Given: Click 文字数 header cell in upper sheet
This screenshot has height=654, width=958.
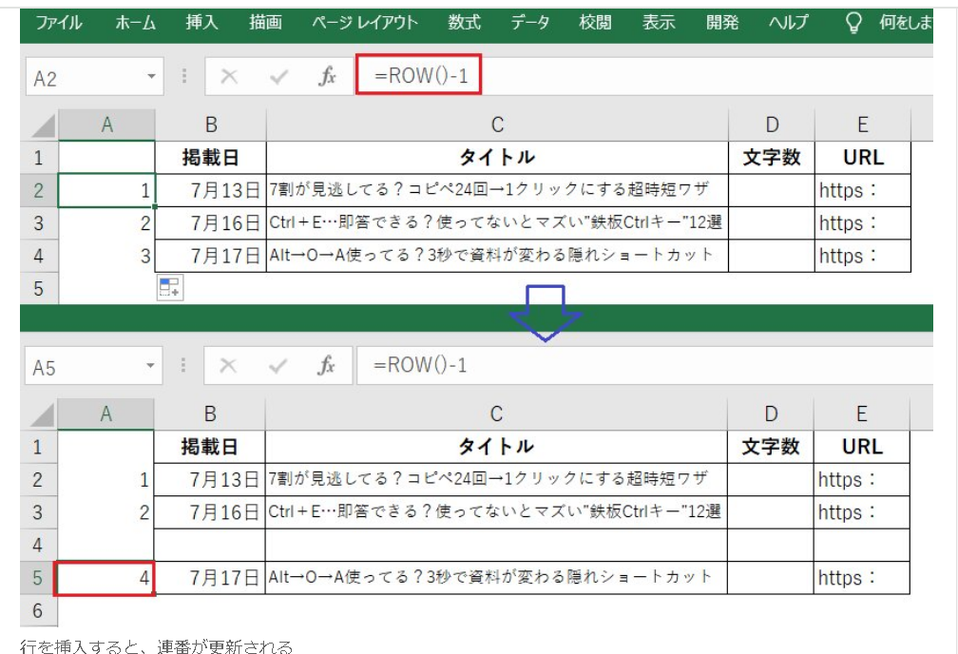Looking at the screenshot, I should [x=772, y=158].
